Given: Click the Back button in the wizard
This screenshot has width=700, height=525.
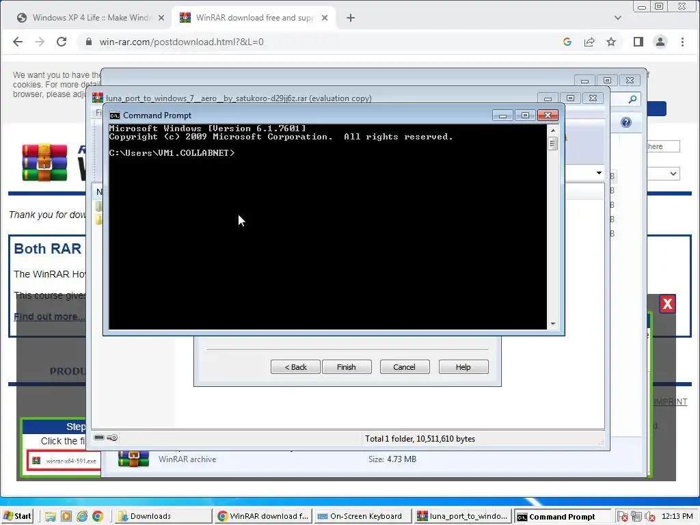Looking at the screenshot, I should [295, 367].
